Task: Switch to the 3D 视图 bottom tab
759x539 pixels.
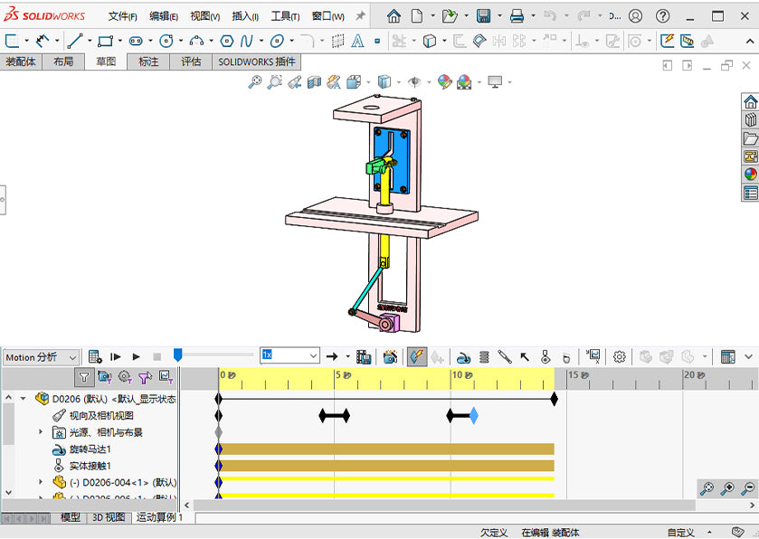Action: [x=109, y=517]
